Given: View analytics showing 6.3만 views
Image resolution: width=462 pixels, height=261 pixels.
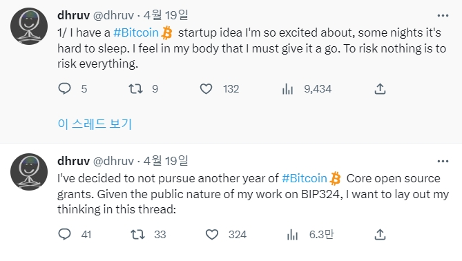Looking at the screenshot, I should click(292, 235).
